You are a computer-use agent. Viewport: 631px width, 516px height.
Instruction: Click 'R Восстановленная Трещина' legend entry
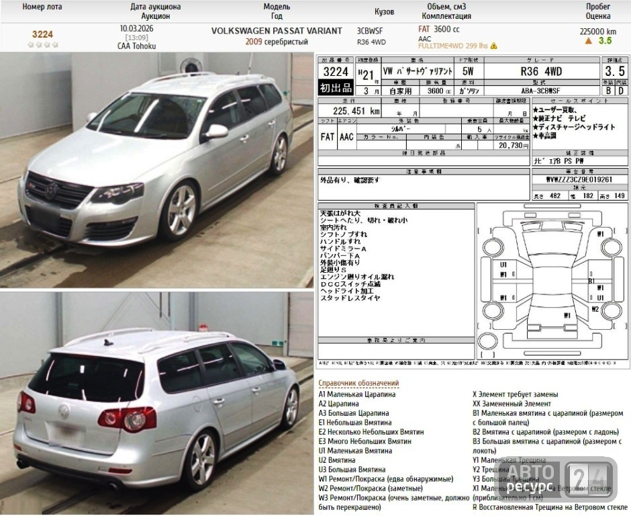pyautogui.click(x=550, y=507)
